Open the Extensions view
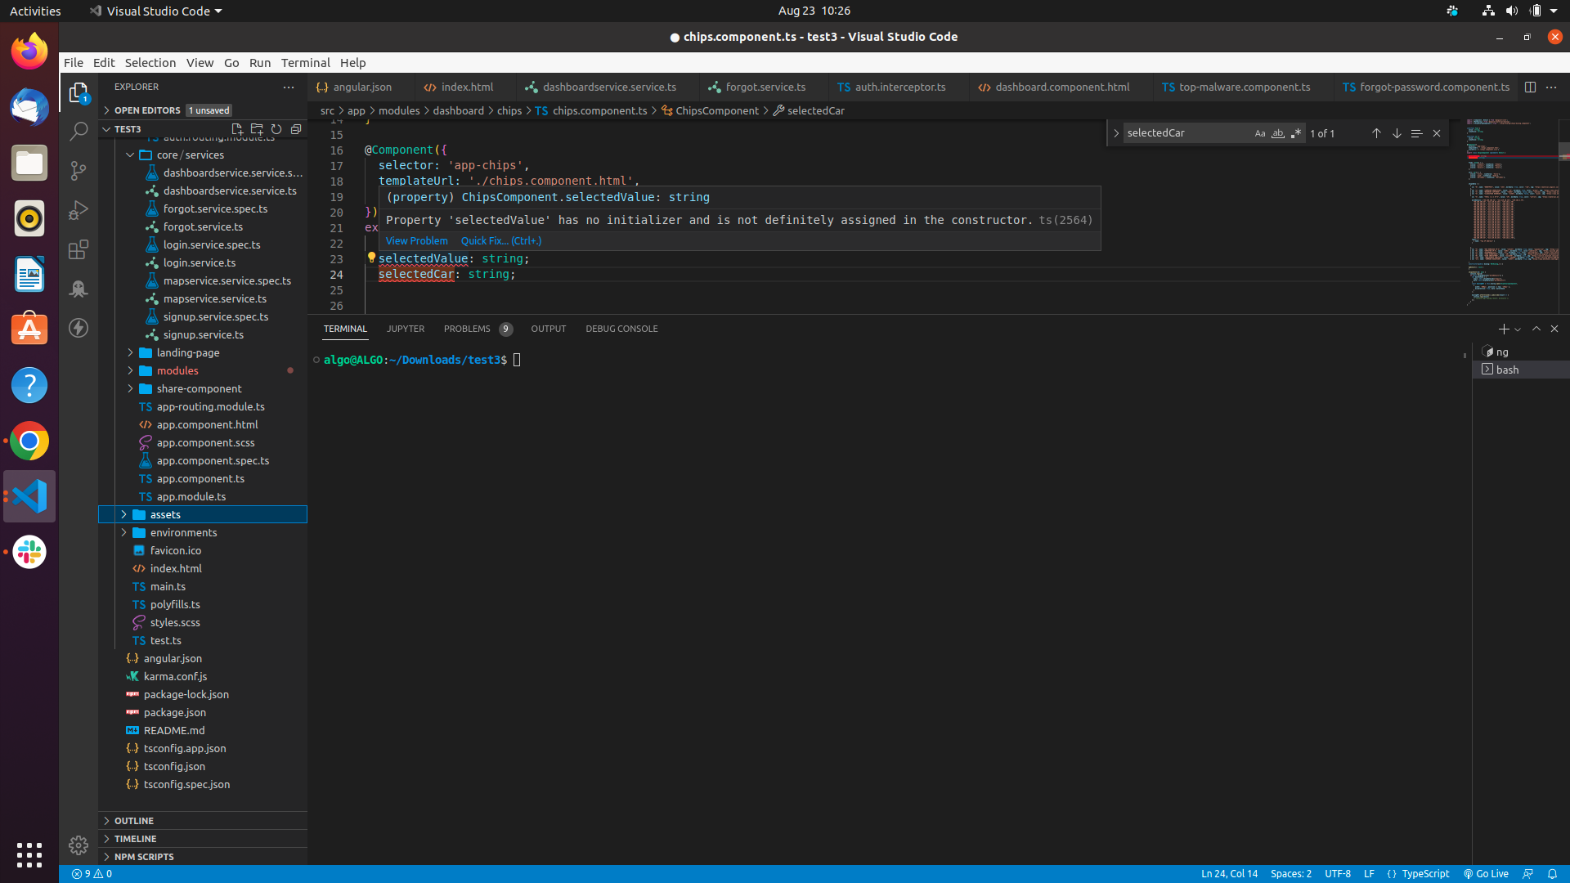Viewport: 1570px width, 883px height. coord(78,249)
